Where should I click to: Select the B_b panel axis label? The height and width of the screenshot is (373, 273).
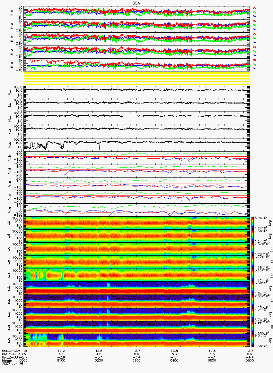click(x=12, y=12)
